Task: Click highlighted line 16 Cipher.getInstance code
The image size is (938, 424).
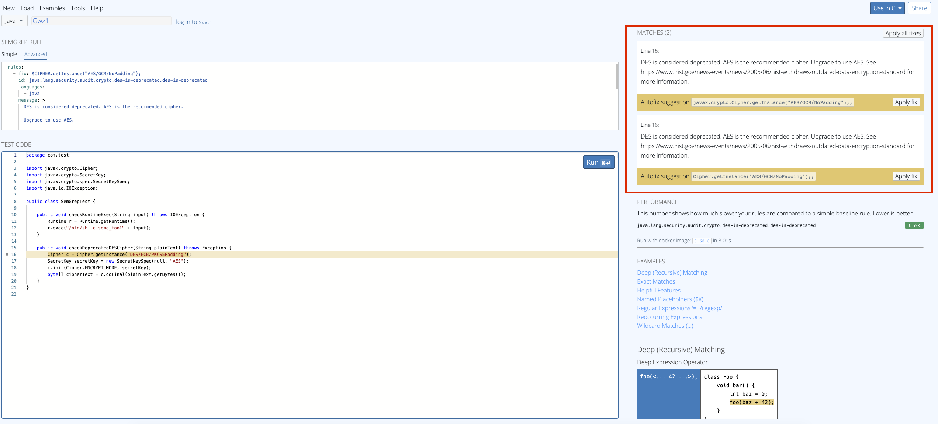Action: point(119,255)
